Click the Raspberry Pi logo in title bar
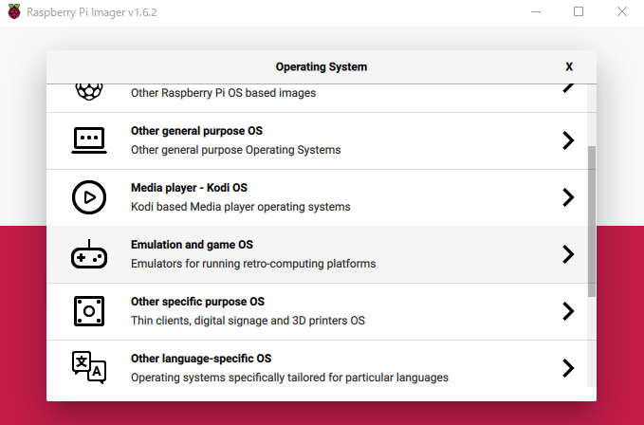 (x=14, y=11)
